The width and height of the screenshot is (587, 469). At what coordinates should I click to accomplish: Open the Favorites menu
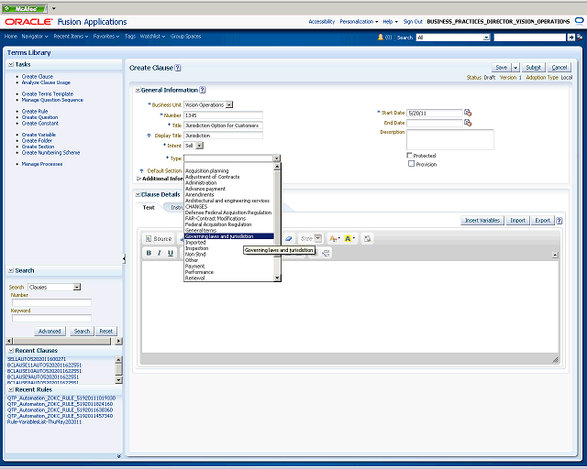(106, 37)
